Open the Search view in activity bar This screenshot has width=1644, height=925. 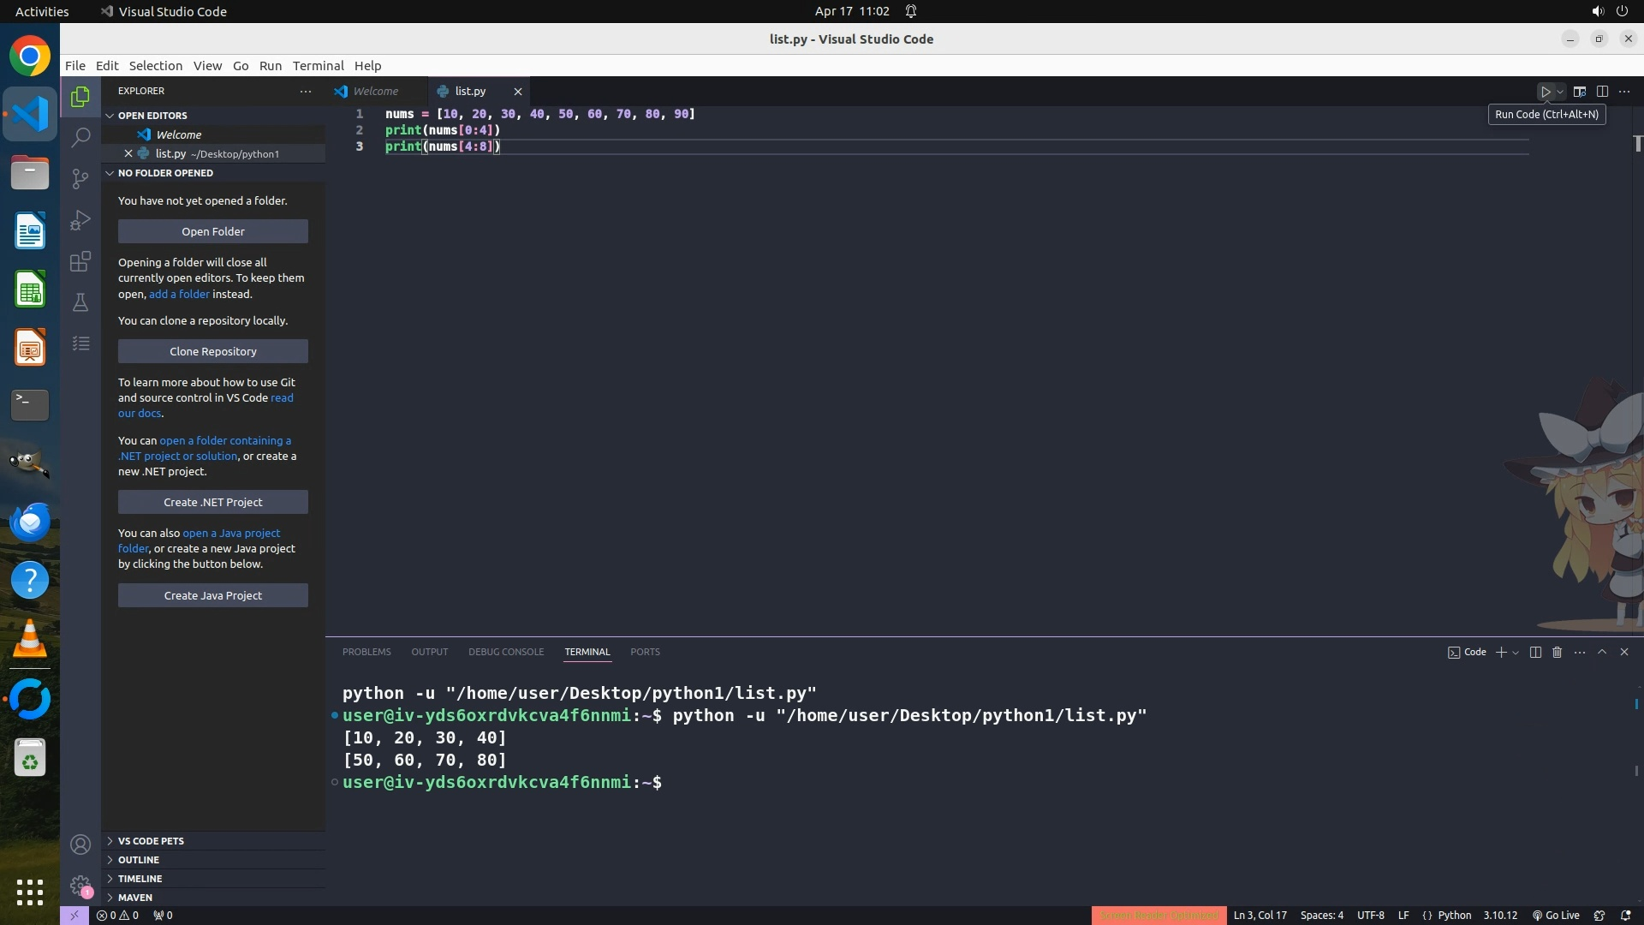(x=80, y=137)
